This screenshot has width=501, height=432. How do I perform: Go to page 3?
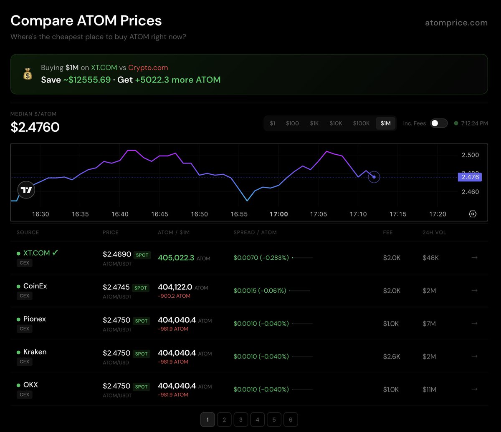[x=241, y=419]
